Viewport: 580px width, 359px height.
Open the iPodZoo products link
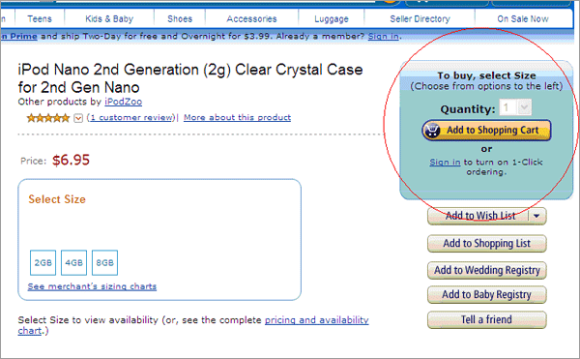click(x=123, y=102)
